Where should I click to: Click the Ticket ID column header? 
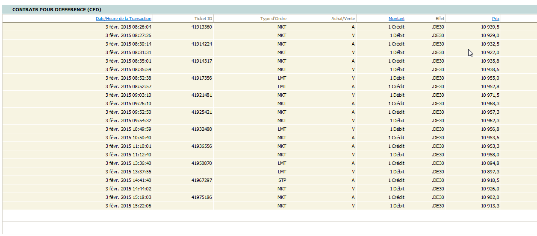(x=203, y=18)
